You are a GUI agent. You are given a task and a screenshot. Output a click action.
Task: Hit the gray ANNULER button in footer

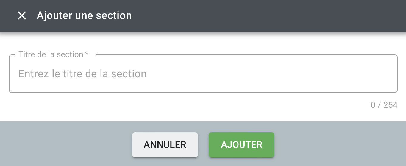[x=165, y=145]
